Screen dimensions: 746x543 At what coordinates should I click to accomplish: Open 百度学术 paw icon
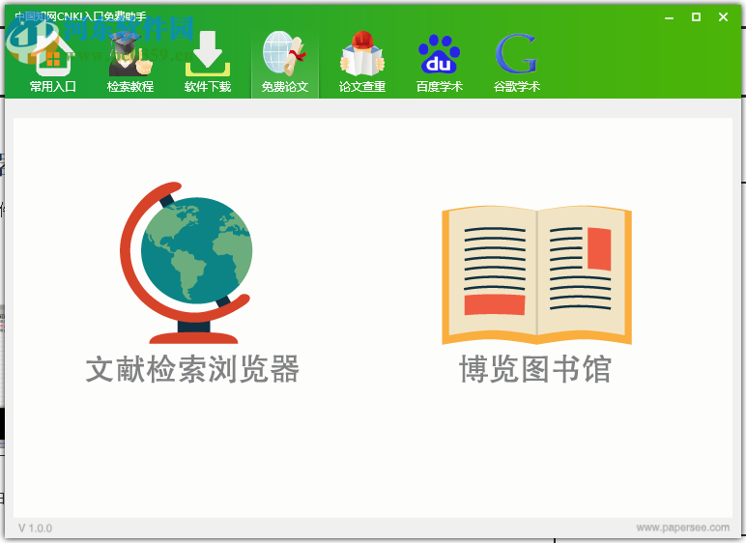(439, 54)
